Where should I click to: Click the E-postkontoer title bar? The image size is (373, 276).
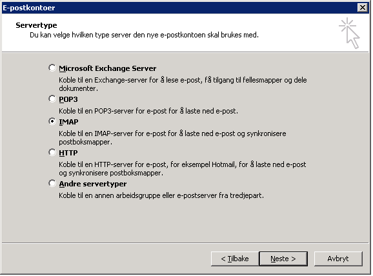coord(179,8)
